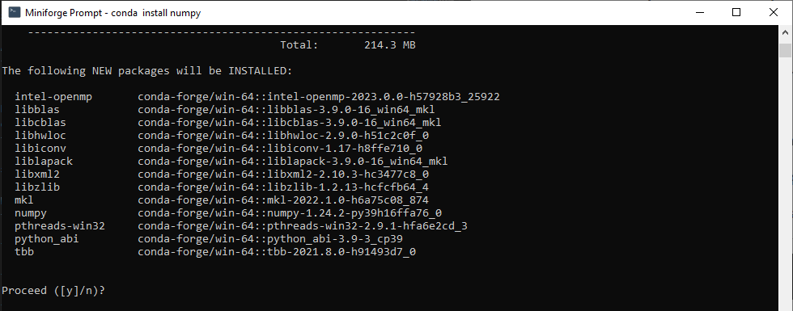The image size is (793, 311).
Task: Open the Miniforge Prompt title bar icon menu
Action: pos(15,13)
